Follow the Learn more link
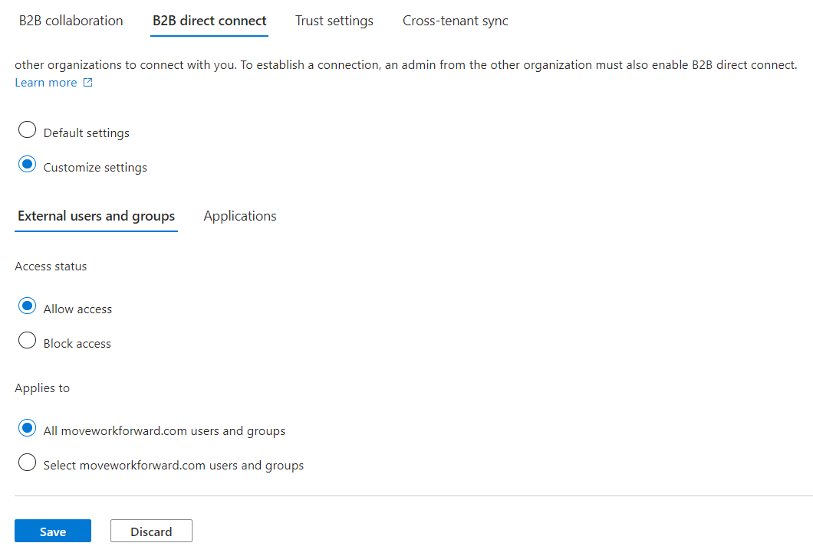This screenshot has height=556, width=813. click(46, 83)
